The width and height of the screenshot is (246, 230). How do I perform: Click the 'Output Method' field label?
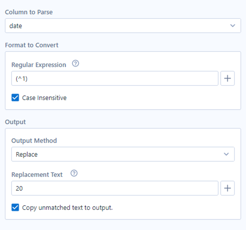tap(34, 141)
